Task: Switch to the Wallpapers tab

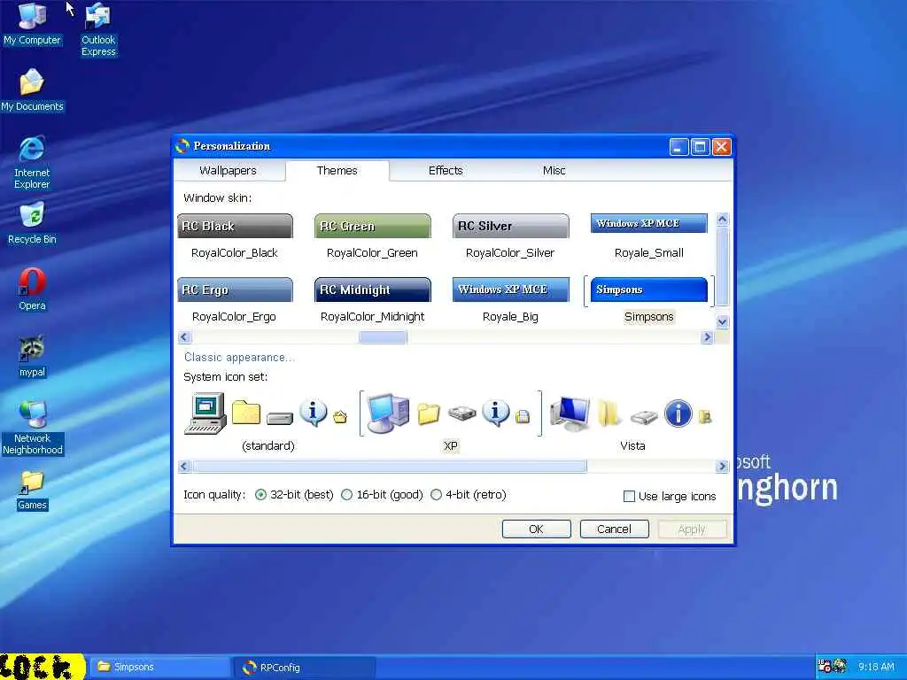Action: point(228,171)
